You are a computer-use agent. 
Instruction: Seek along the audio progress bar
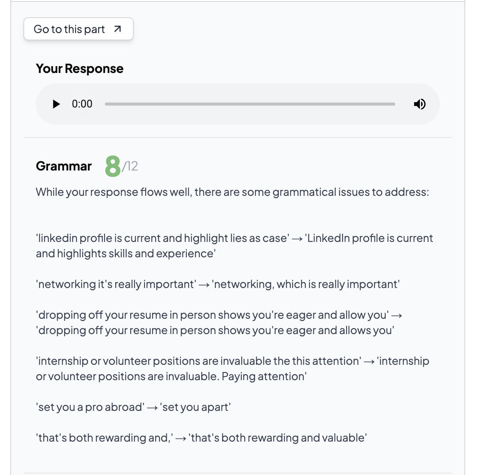tap(250, 104)
